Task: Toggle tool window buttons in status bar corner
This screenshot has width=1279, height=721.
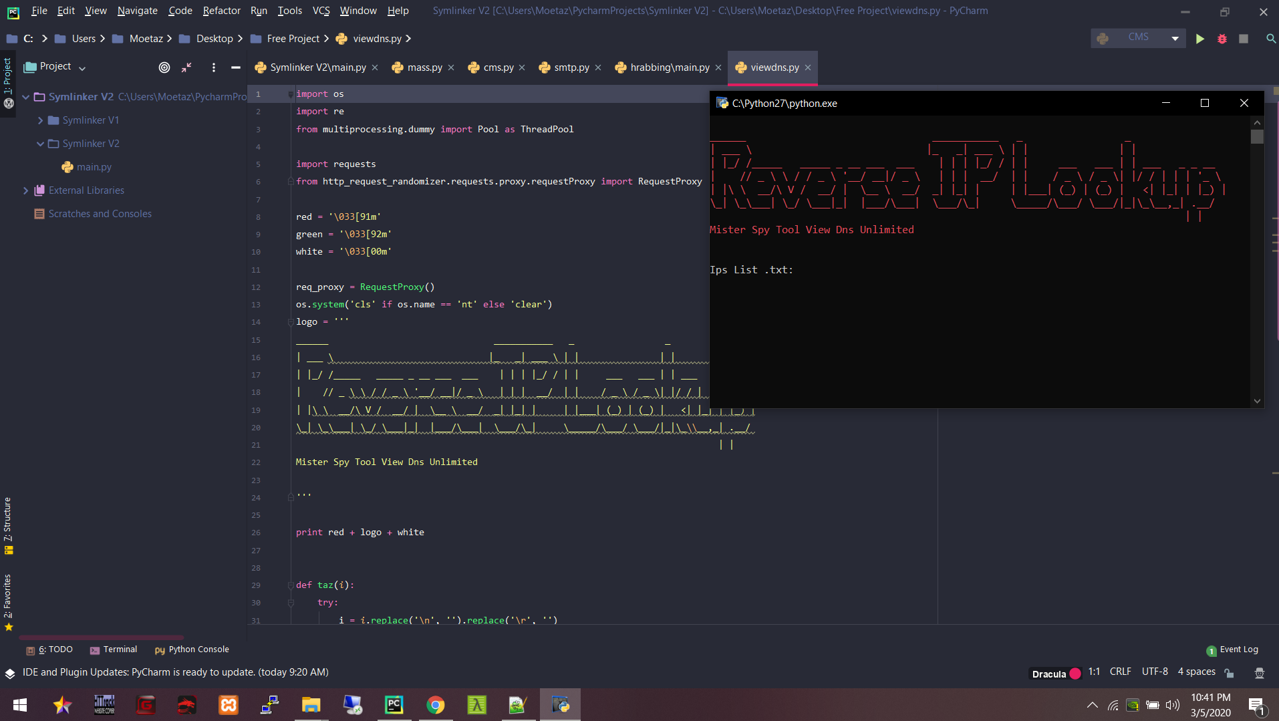Action: [9, 673]
